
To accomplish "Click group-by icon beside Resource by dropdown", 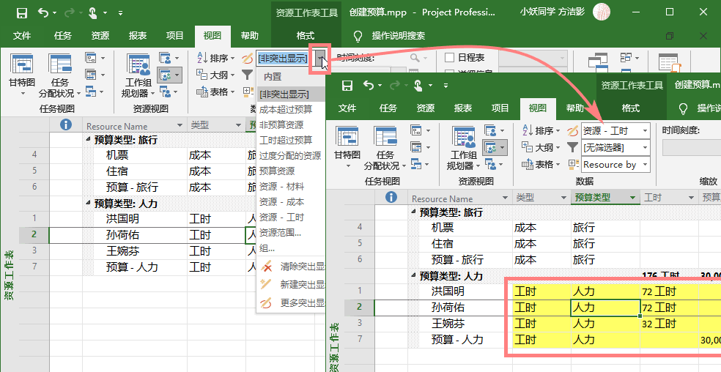I will [573, 164].
